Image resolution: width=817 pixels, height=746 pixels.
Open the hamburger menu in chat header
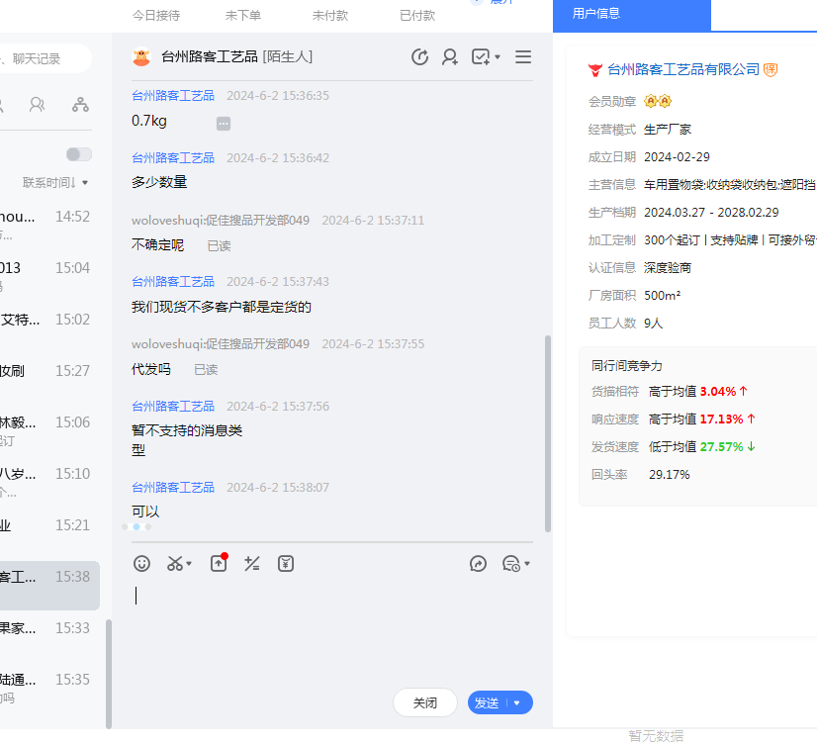(523, 57)
